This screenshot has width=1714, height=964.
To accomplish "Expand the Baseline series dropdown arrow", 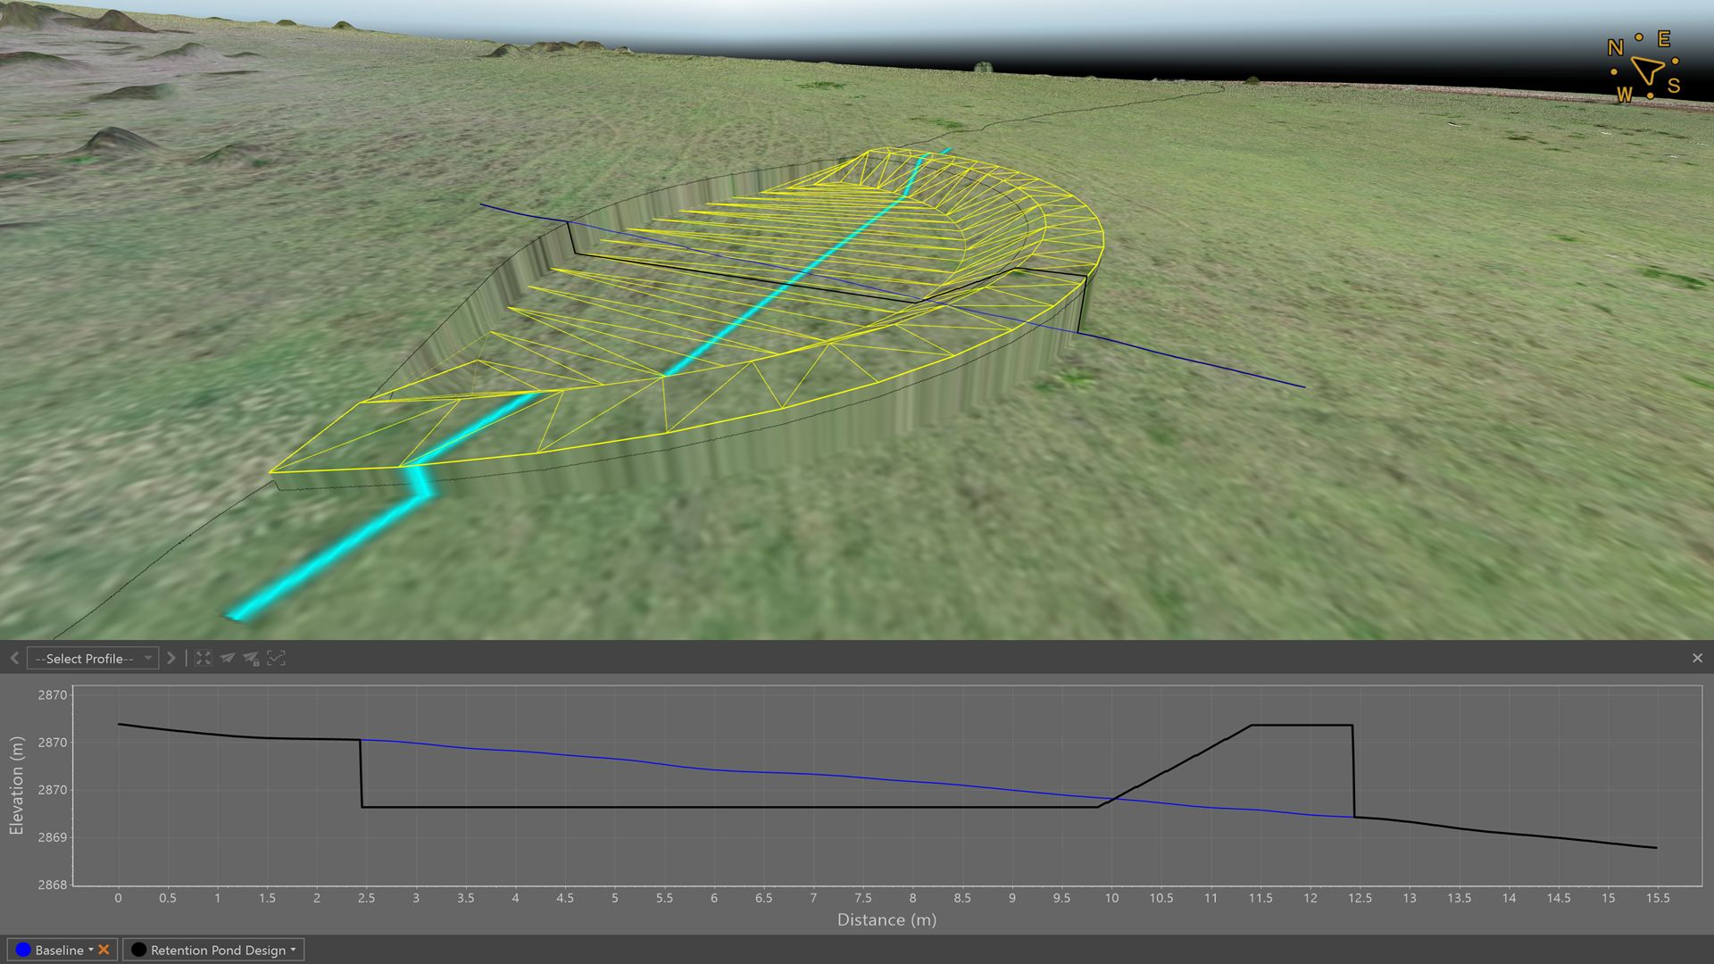I will point(90,950).
